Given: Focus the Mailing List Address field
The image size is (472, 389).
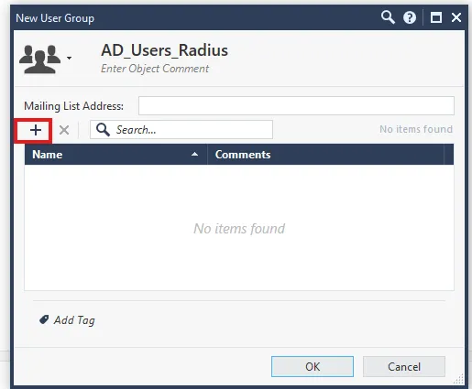Looking at the screenshot, I should (296, 106).
